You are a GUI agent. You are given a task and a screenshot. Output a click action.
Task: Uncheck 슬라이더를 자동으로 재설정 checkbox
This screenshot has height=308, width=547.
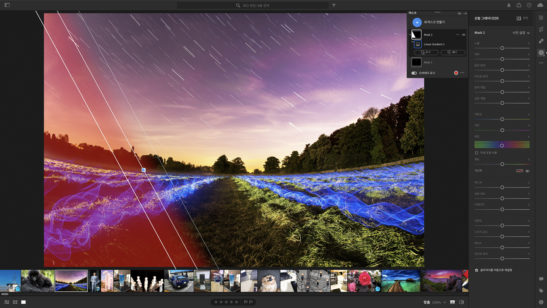[477, 270]
